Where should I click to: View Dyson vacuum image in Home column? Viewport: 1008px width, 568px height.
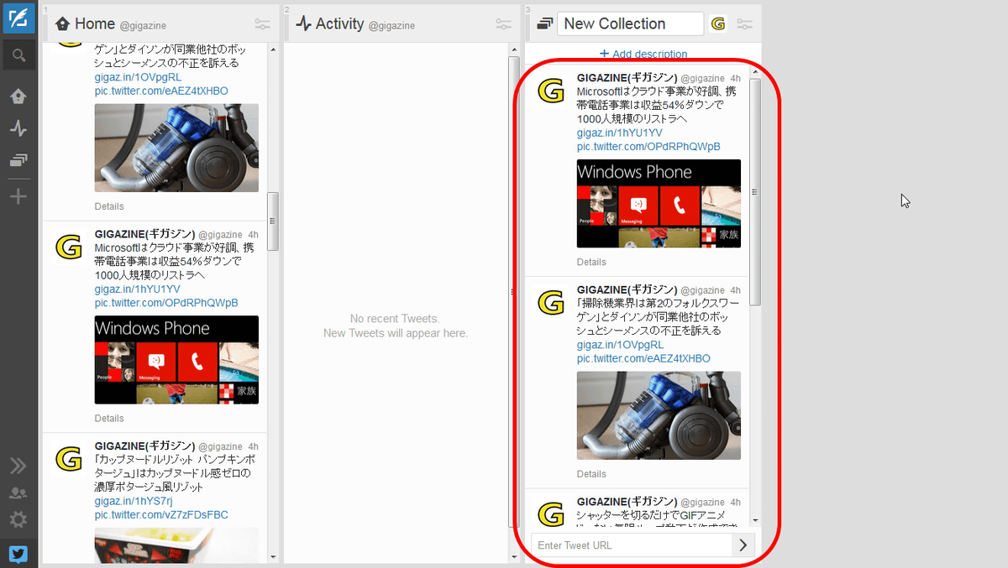point(176,148)
